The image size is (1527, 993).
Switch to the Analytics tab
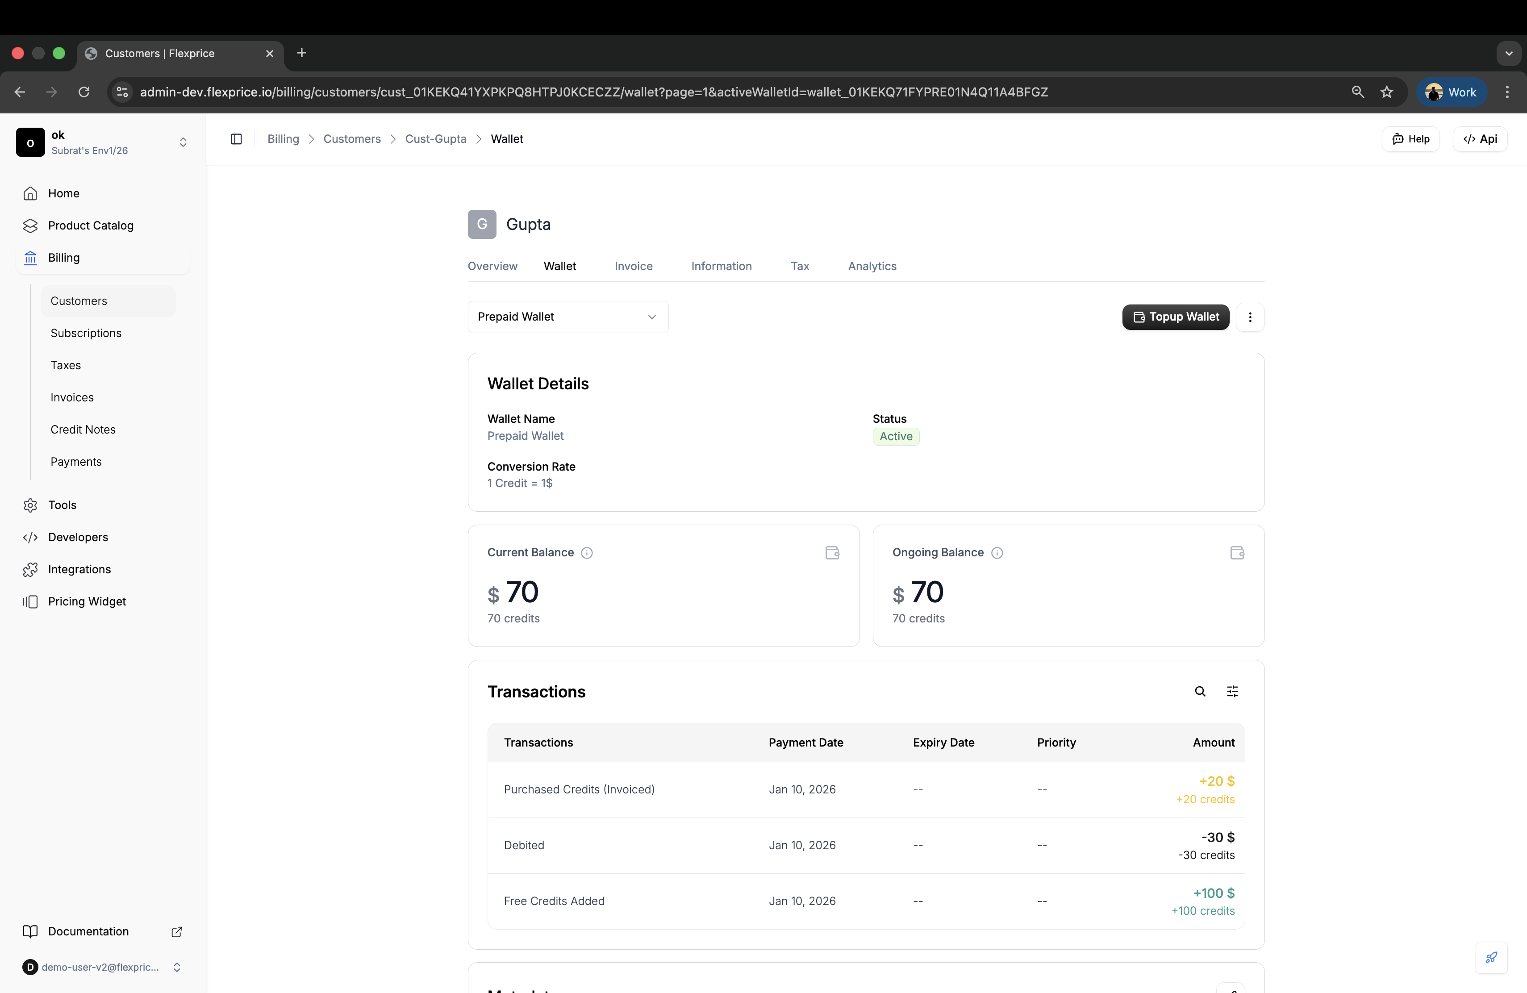click(x=872, y=266)
